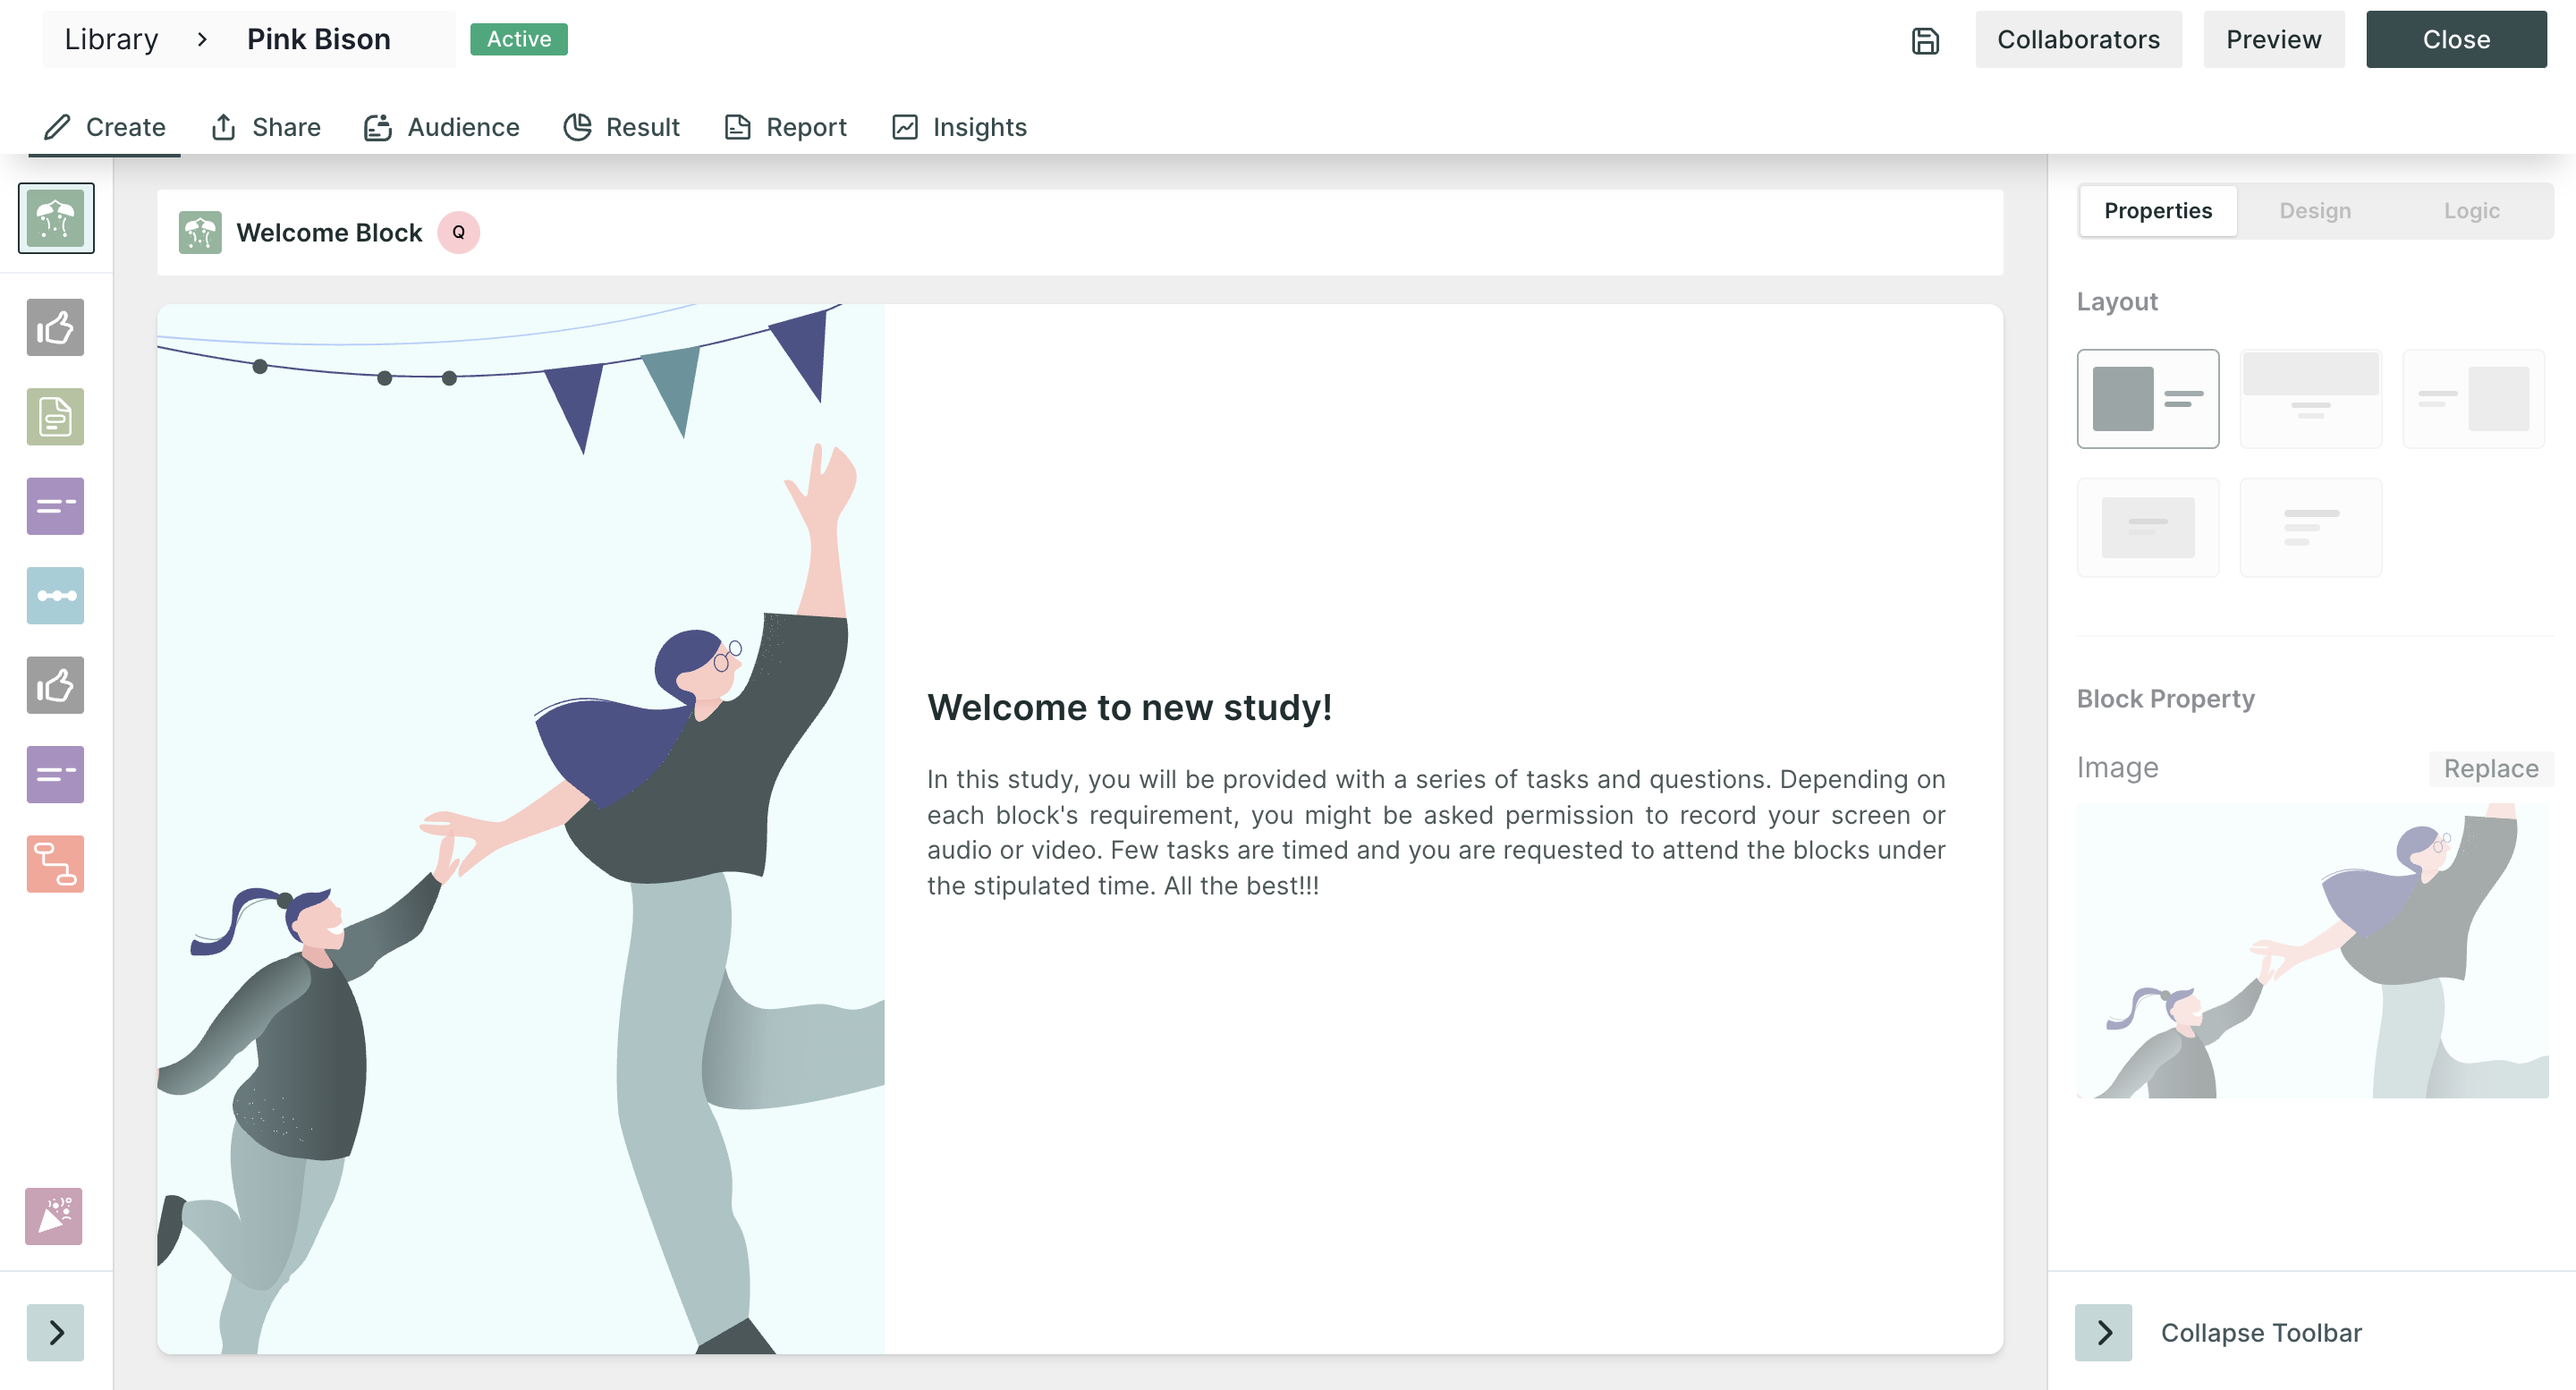Click the Collapse Toolbar label
2576x1390 pixels.
(2261, 1333)
